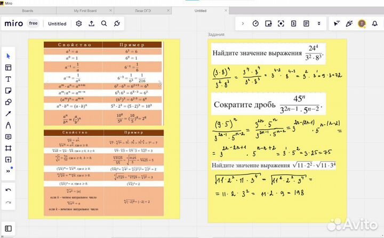Viewport: 384px width, 238px height.
Task: Expand more tools in left toolbar
Action: [8, 171]
